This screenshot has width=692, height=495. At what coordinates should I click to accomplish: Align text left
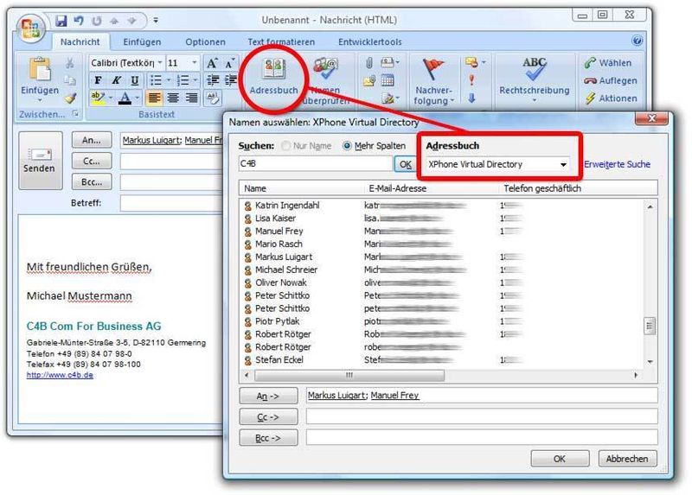click(154, 98)
